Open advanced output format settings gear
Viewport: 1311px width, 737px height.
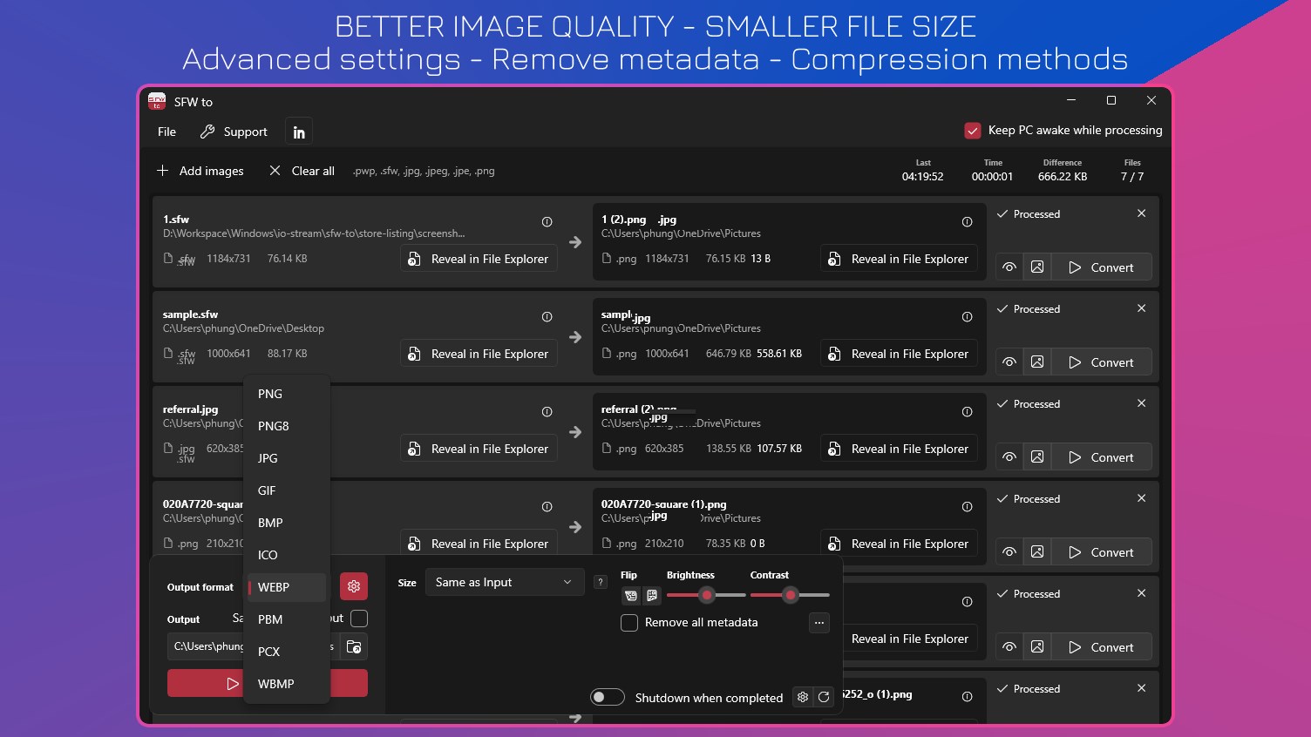point(354,586)
